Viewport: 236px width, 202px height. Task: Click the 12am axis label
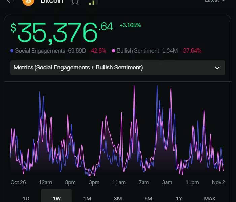(x=45, y=182)
